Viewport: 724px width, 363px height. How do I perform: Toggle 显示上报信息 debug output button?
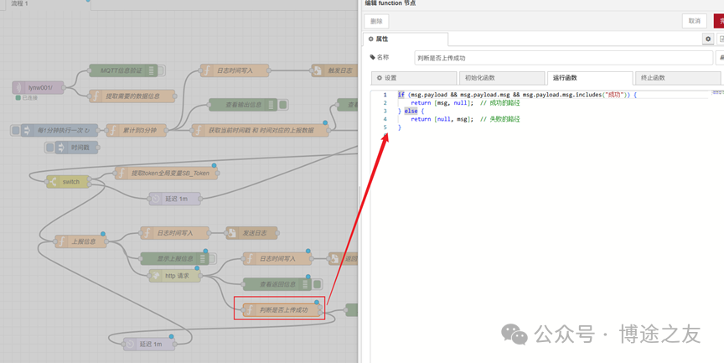point(212,258)
